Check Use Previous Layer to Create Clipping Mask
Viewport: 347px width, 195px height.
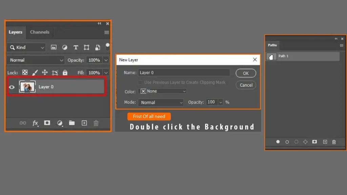(140, 83)
